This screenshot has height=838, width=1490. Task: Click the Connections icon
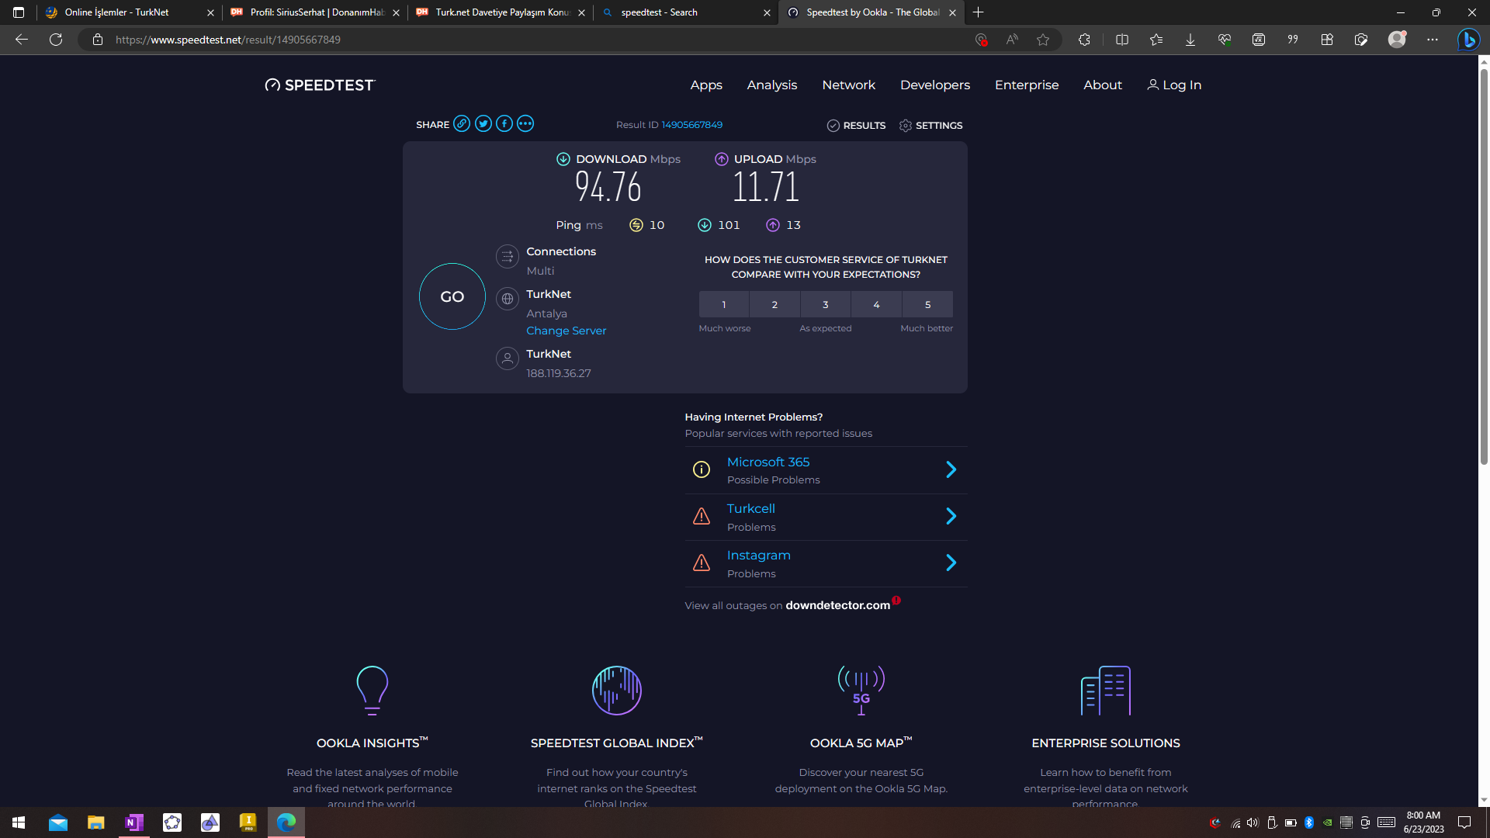tap(508, 256)
